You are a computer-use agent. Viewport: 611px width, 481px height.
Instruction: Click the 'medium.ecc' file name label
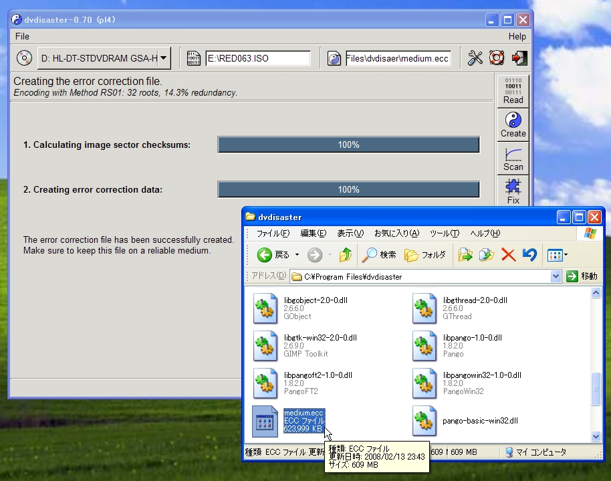(x=303, y=413)
